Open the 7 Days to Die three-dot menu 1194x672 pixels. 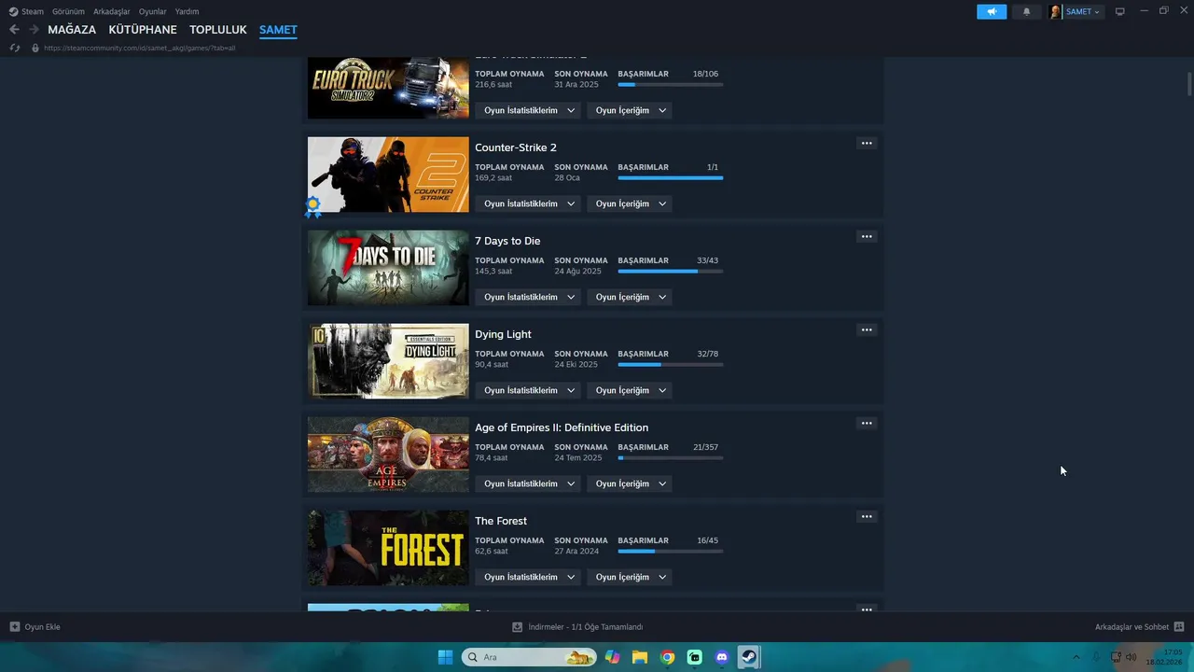(867, 237)
